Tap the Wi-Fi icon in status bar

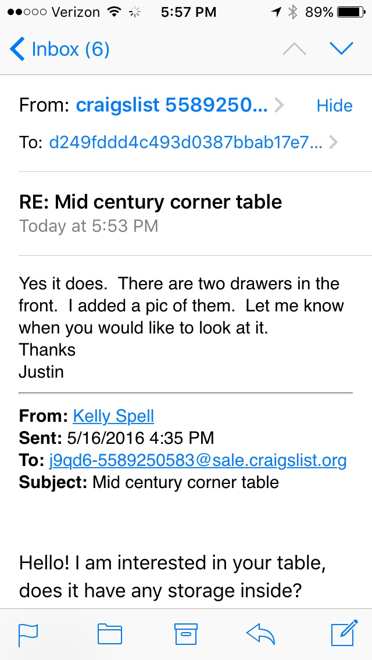[115, 12]
